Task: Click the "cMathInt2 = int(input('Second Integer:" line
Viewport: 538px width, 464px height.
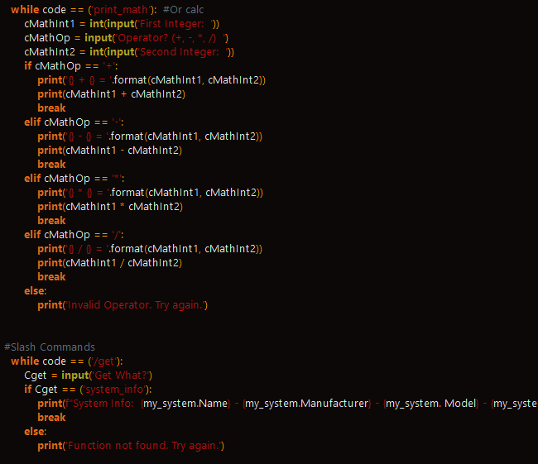Action: [x=129, y=52]
